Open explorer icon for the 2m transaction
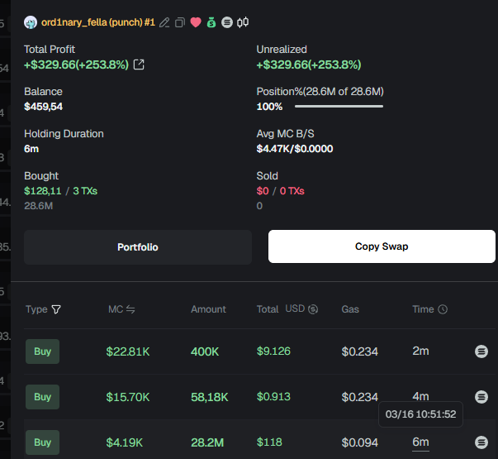The width and height of the screenshot is (498, 459). click(x=481, y=351)
